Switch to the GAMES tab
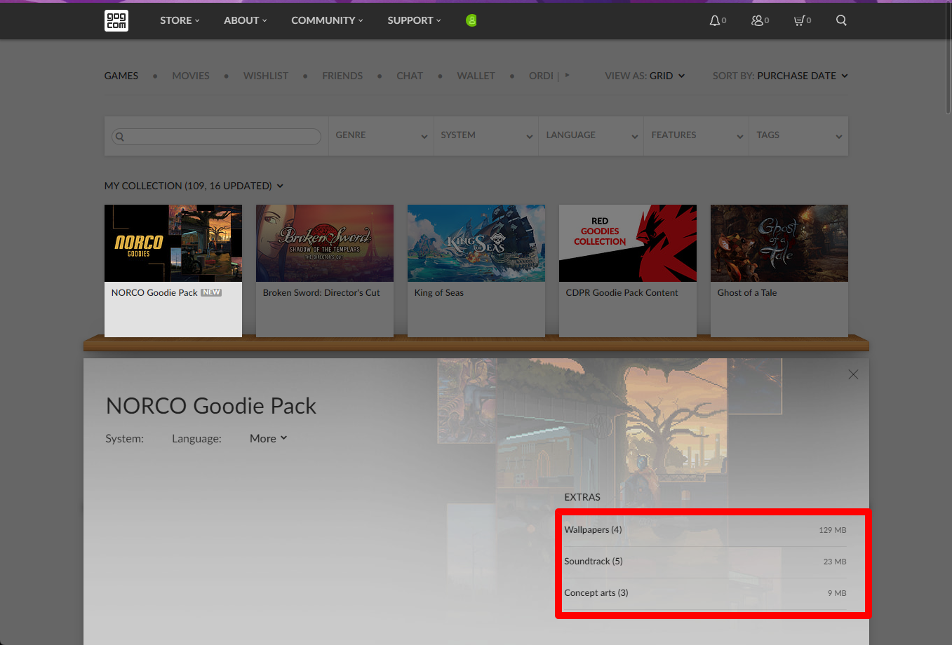 pyautogui.click(x=121, y=76)
